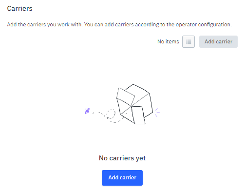Click the grey Add carrier button beside list icon
Image resolution: width=245 pixels, height=192 pixels.
coord(218,41)
